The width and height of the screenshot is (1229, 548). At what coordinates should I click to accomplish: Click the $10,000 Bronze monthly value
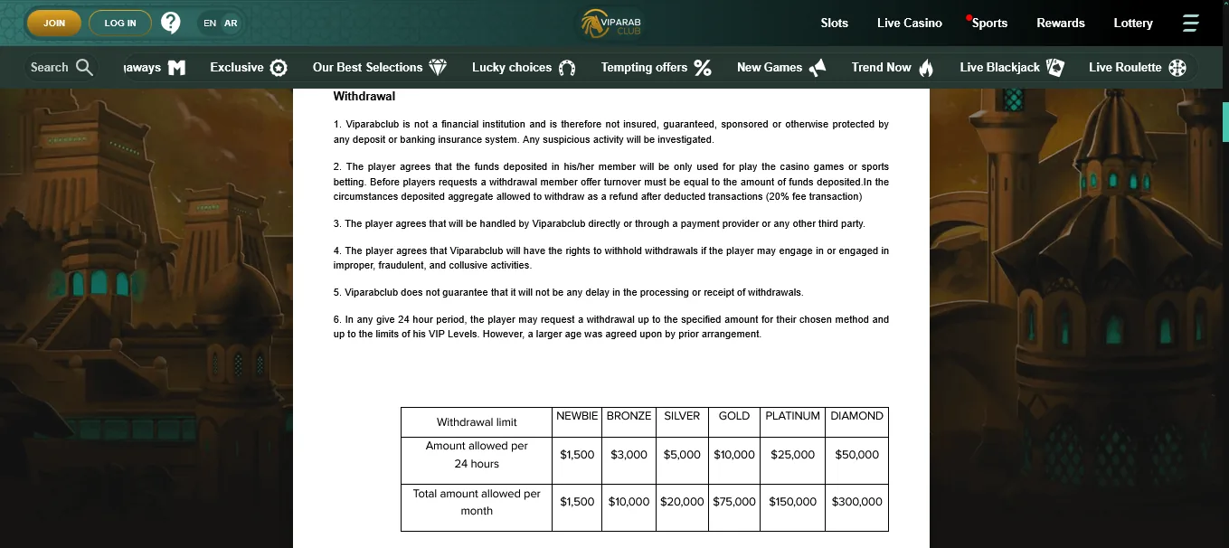pos(629,502)
